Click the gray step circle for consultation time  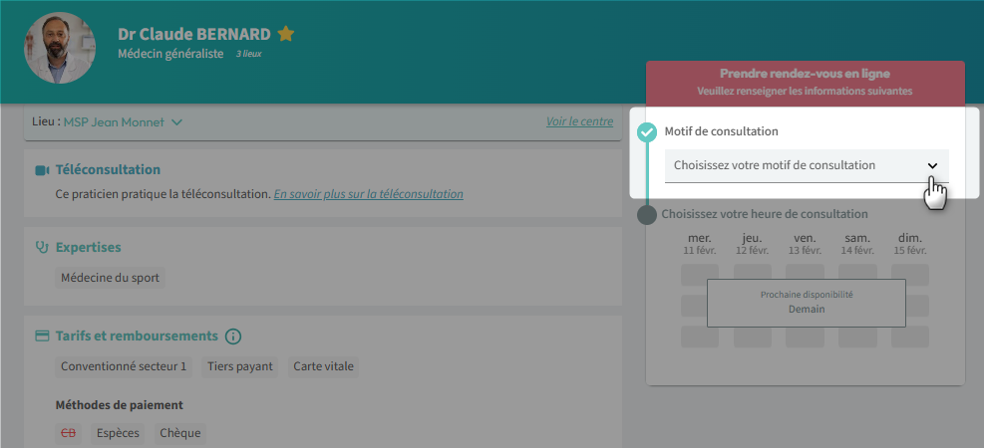pos(647,214)
